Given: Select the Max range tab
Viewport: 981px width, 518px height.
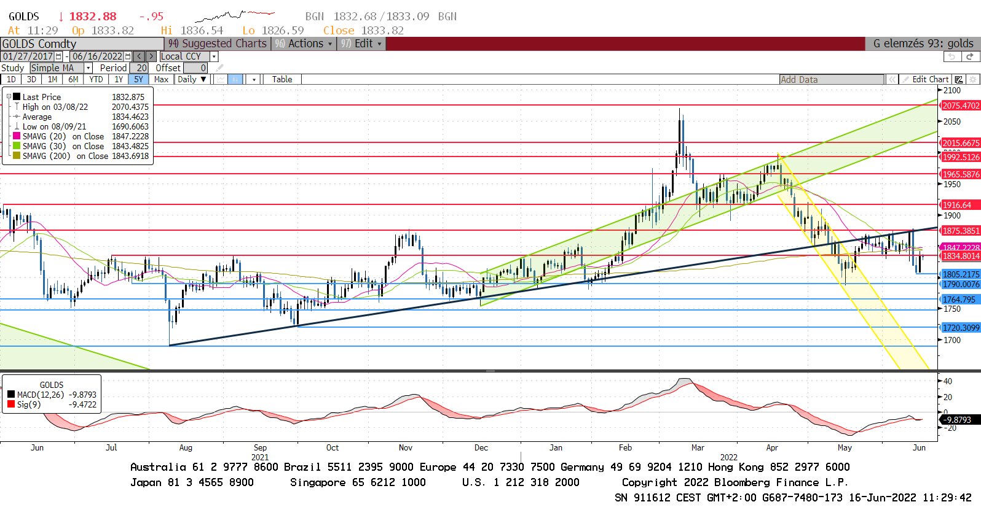Looking at the screenshot, I should pos(161,79).
